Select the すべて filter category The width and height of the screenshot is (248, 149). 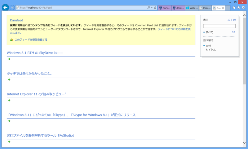pyautogui.click(x=210, y=32)
